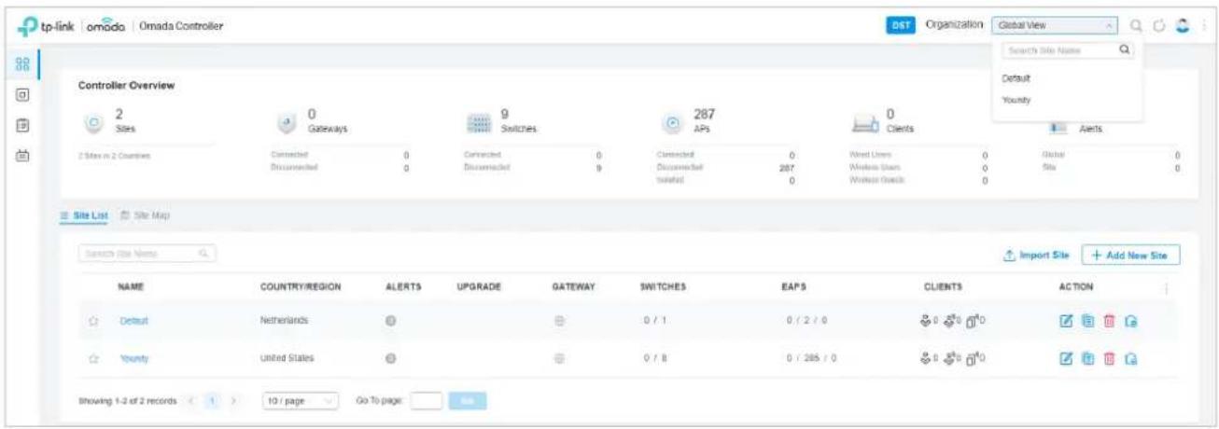
Task: Open the Default site name link
Action: (133, 321)
